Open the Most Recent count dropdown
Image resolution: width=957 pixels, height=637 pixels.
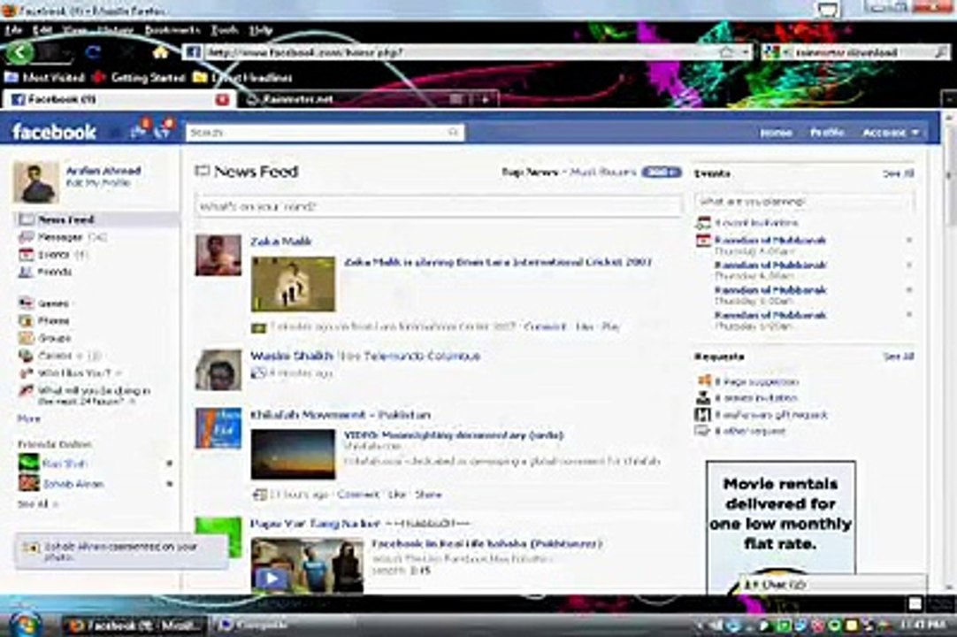661,173
